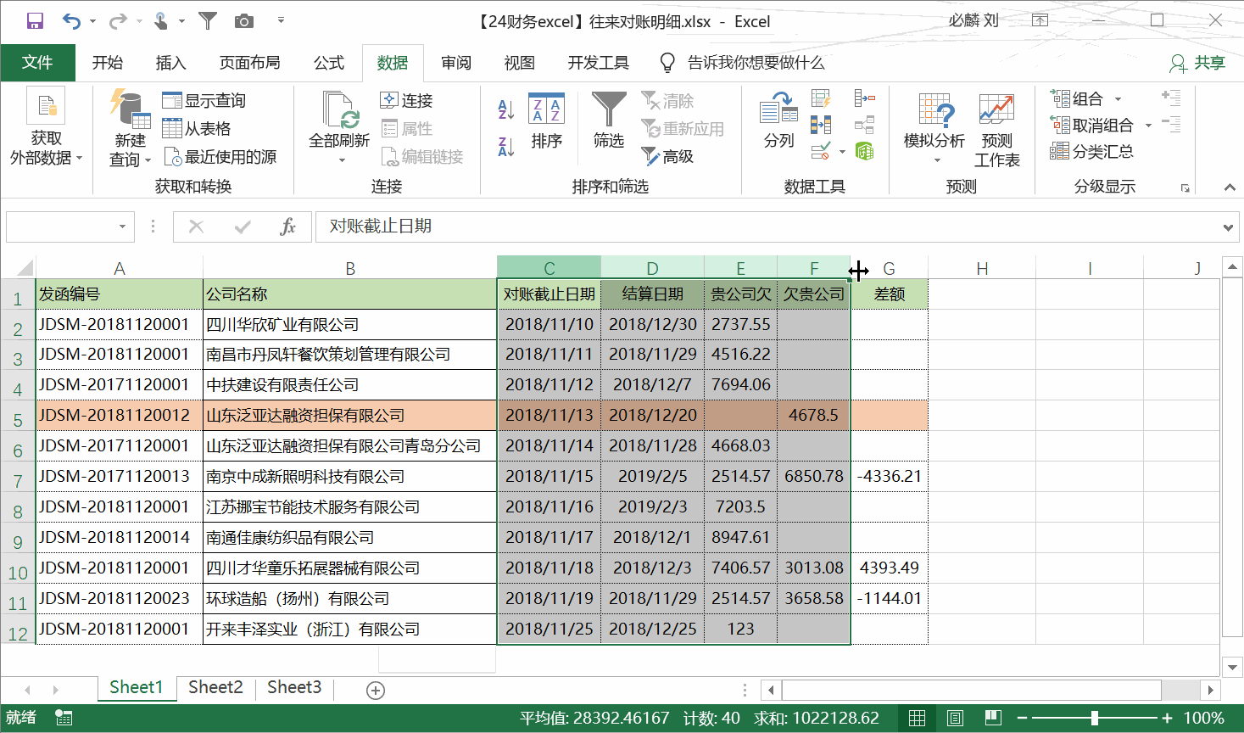Image resolution: width=1244 pixels, height=733 pixels.
Task: Open Sheet2 worksheet tab
Action: (215, 687)
